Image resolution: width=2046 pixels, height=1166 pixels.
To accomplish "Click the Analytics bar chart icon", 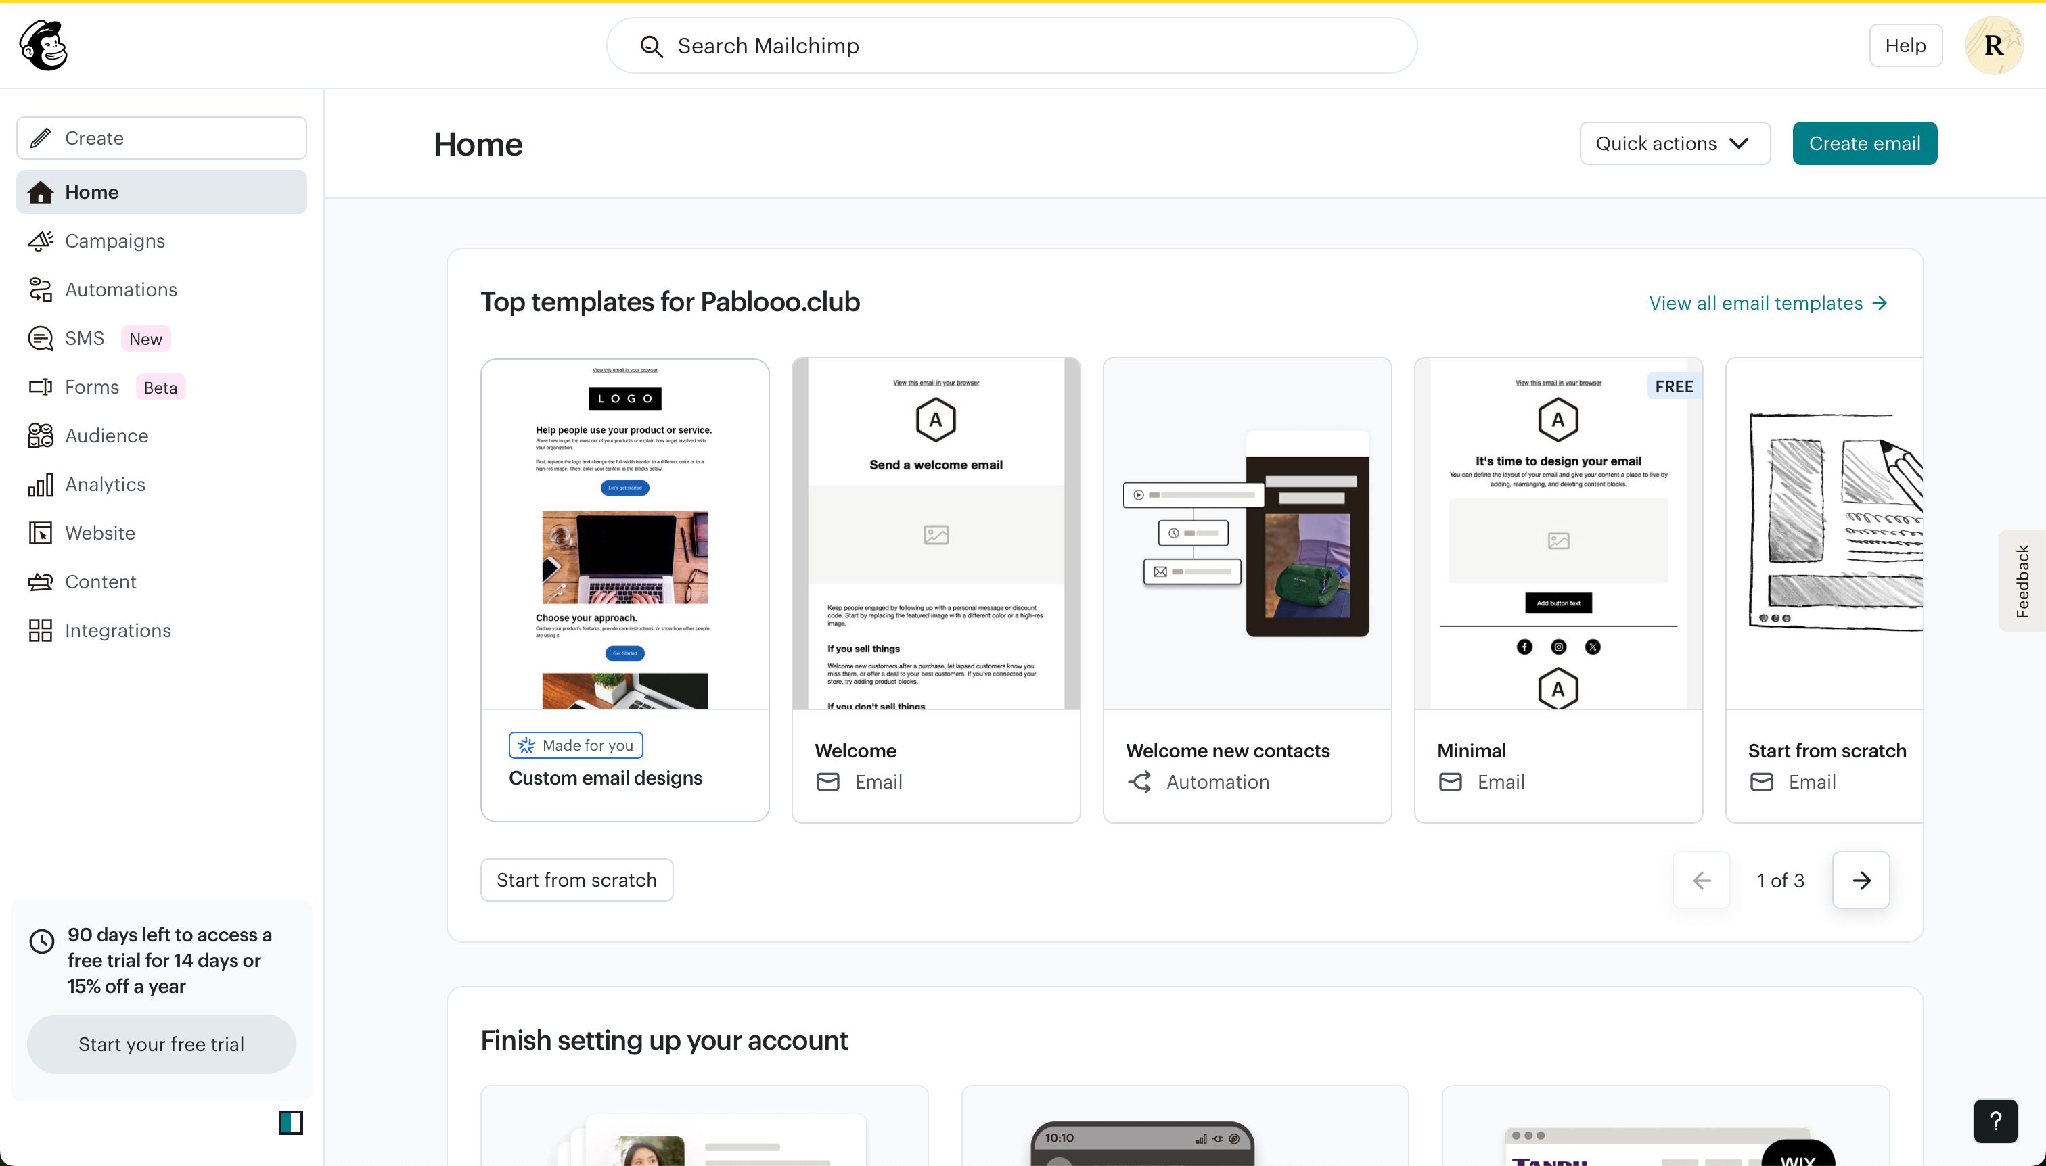I will point(40,484).
